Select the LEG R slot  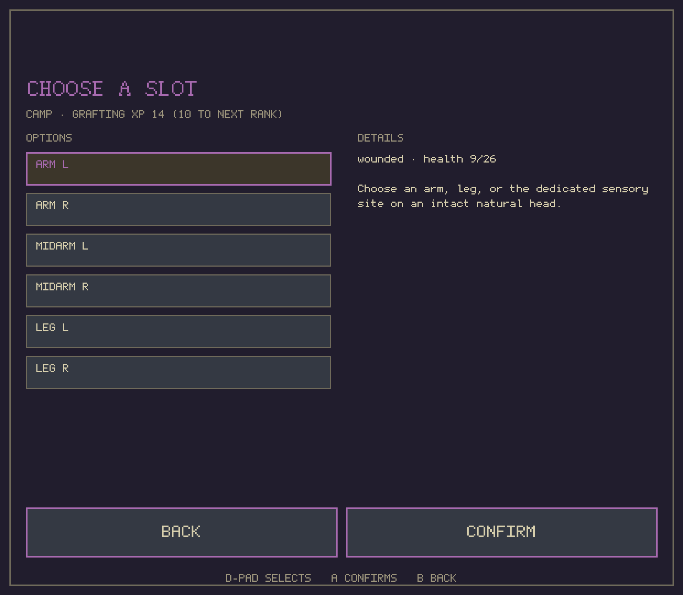178,372
